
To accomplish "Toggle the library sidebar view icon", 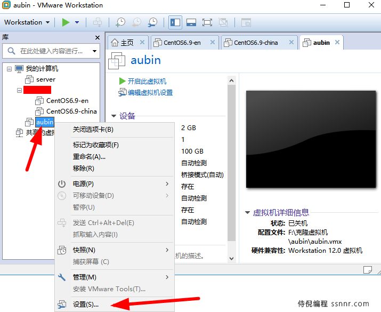I will [x=175, y=22].
